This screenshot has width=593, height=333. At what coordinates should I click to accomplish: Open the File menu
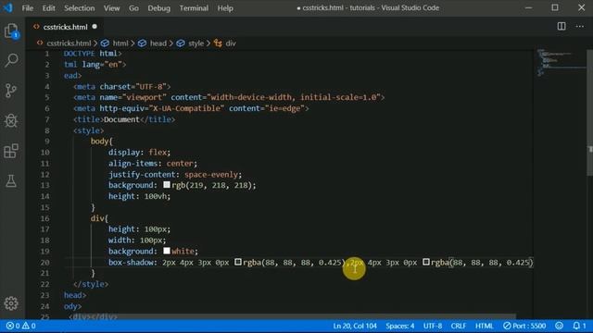click(x=28, y=8)
